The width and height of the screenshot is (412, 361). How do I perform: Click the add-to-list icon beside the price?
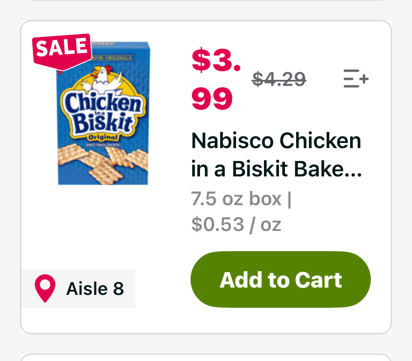tap(356, 79)
